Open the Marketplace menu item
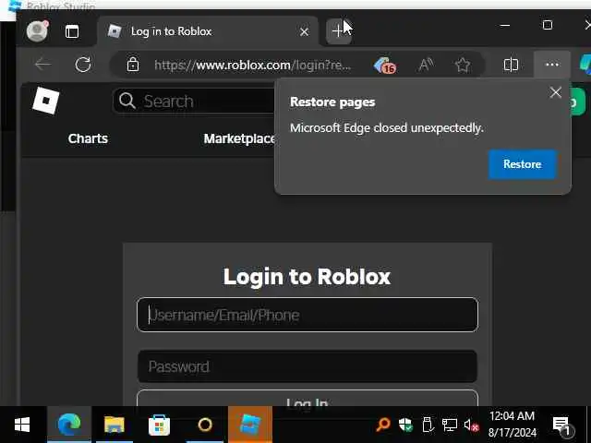 240,138
